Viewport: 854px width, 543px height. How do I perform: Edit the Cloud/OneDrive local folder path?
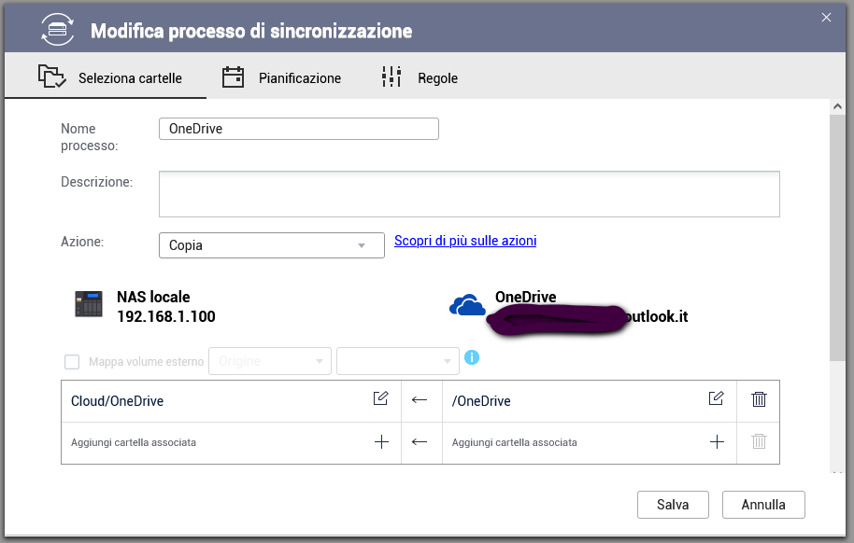tap(380, 399)
